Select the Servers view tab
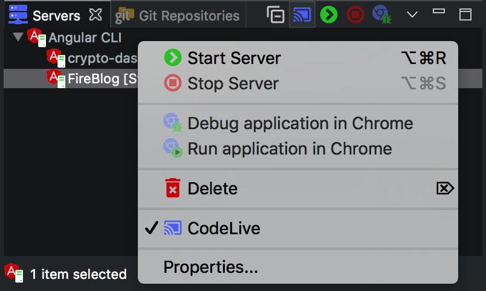This screenshot has height=291, width=486. tap(56, 16)
